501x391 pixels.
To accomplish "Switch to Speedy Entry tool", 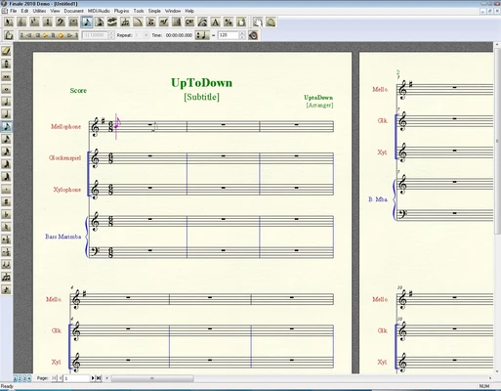I will 100,22.
